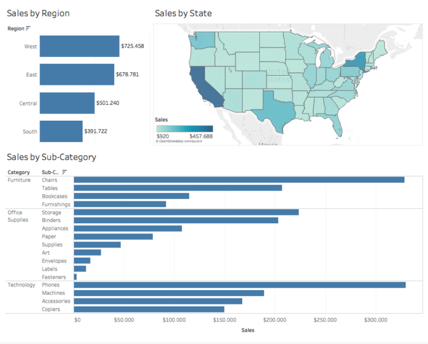This screenshot has height=344, width=428.
Task: Open the OpenStreetMap contributors link
Action: pos(178,141)
